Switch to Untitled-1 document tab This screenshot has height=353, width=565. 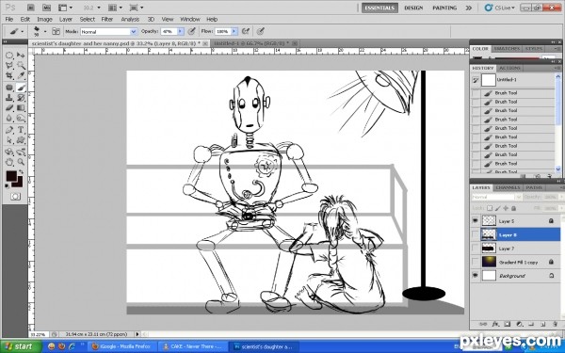(252, 43)
